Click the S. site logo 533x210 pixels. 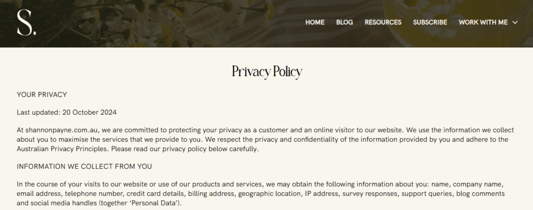click(26, 23)
